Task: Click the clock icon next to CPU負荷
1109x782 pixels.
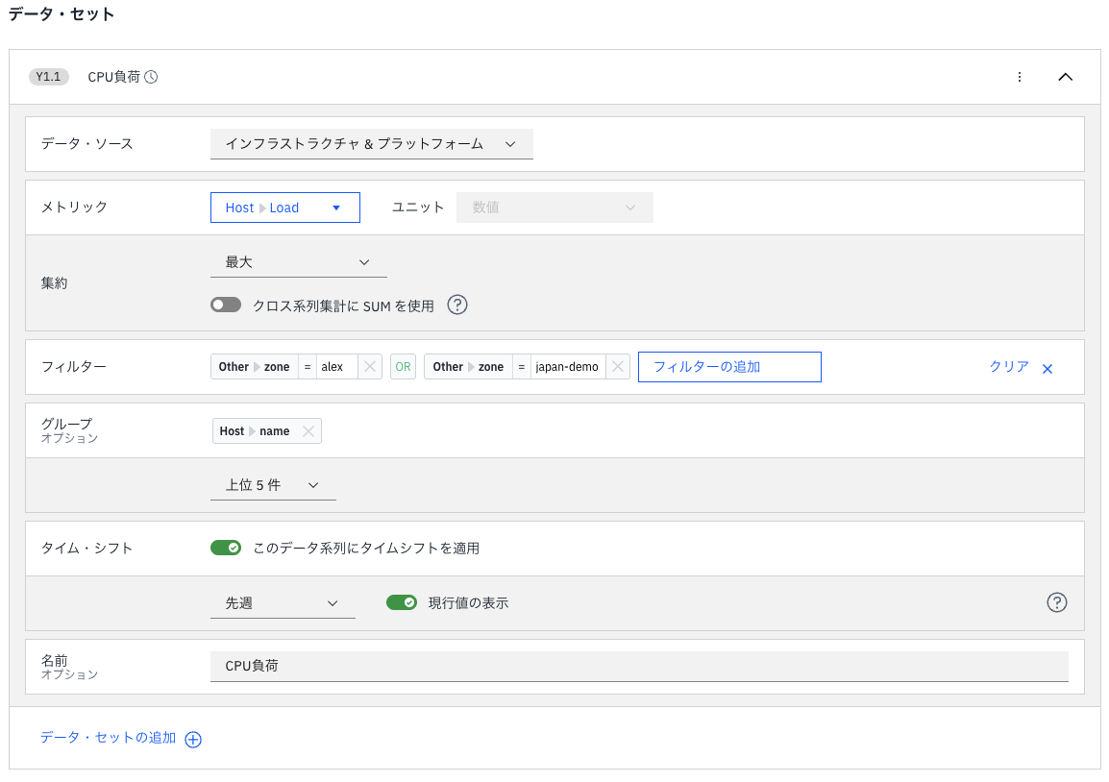Action: point(151,77)
